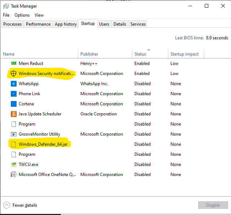The height and width of the screenshot is (215, 231).
Task: Click the GrooveMonitor Utility icon
Action: click(14, 134)
